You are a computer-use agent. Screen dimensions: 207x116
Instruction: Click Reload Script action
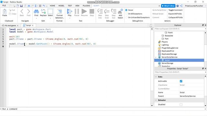coord(158,14)
